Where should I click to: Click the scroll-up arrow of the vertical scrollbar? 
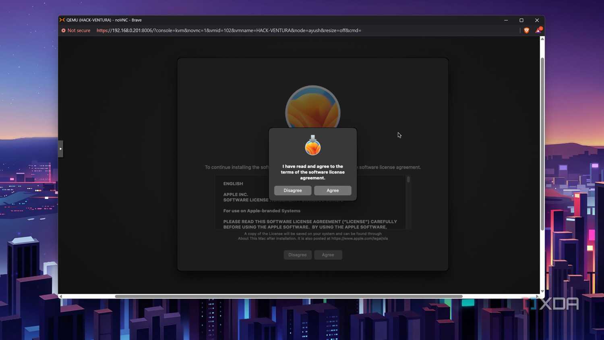[542, 39]
